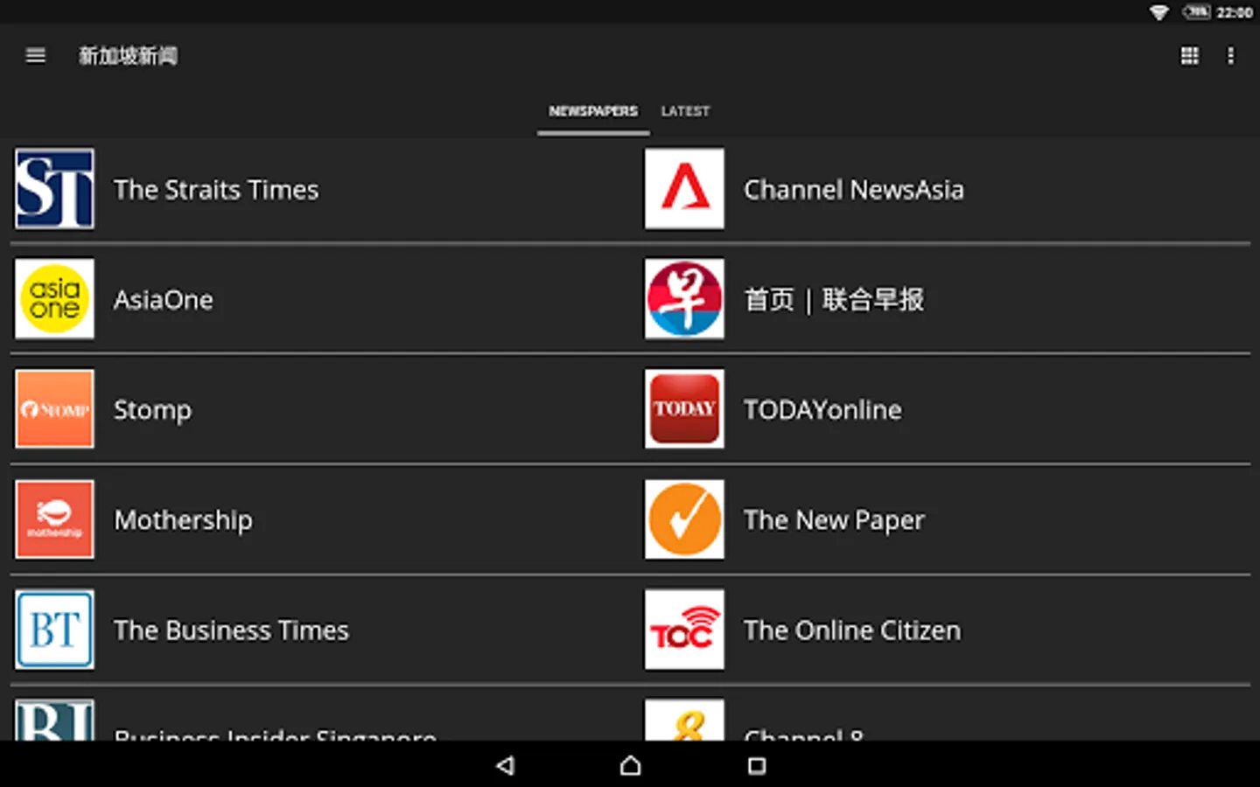Open The New Paper text label

(x=834, y=521)
